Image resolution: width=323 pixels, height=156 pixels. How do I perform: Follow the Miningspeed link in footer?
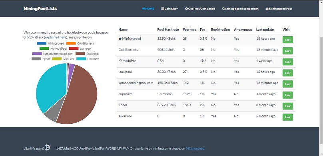coord(195,148)
